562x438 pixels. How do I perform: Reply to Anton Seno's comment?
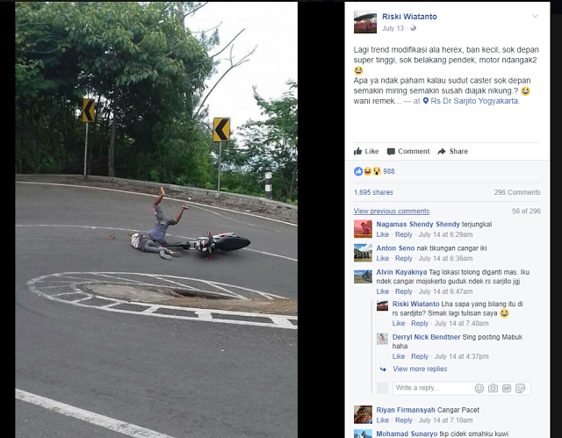tap(404, 258)
